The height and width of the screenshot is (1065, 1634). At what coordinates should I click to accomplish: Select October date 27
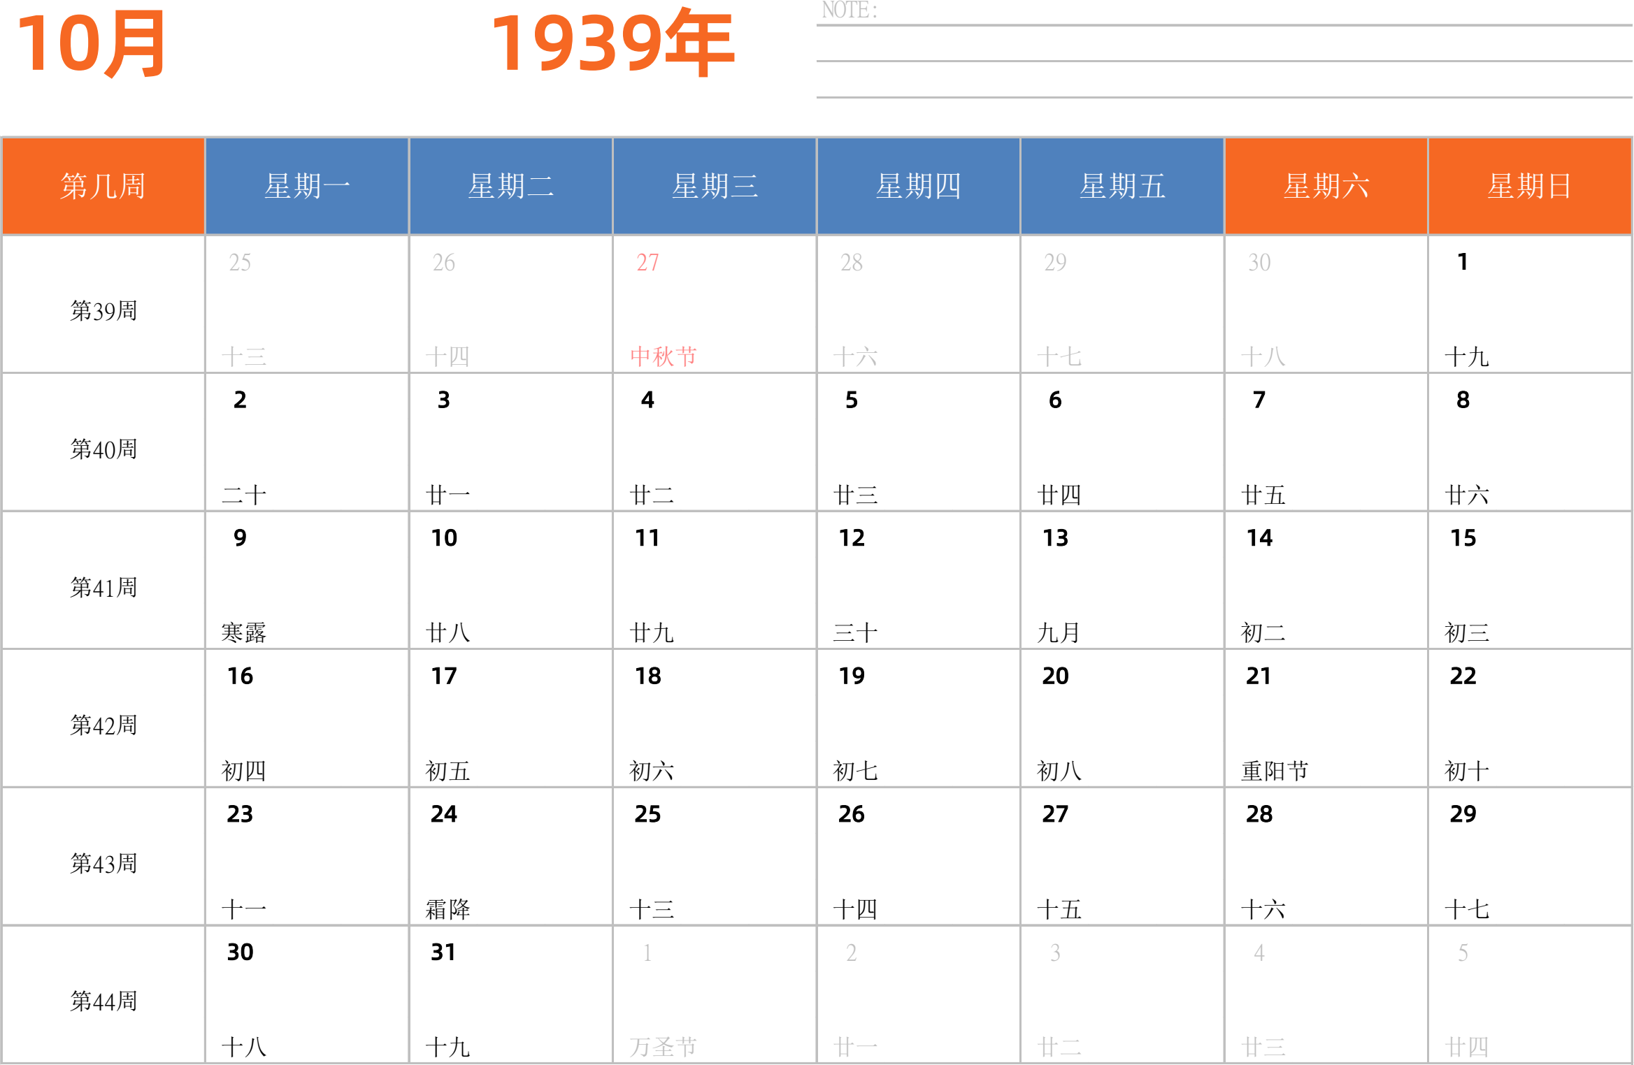[1055, 813]
